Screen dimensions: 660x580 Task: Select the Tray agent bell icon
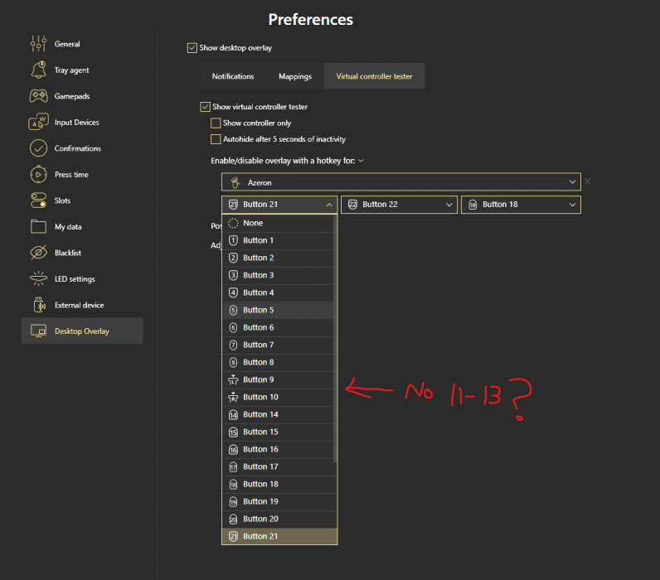(x=38, y=70)
